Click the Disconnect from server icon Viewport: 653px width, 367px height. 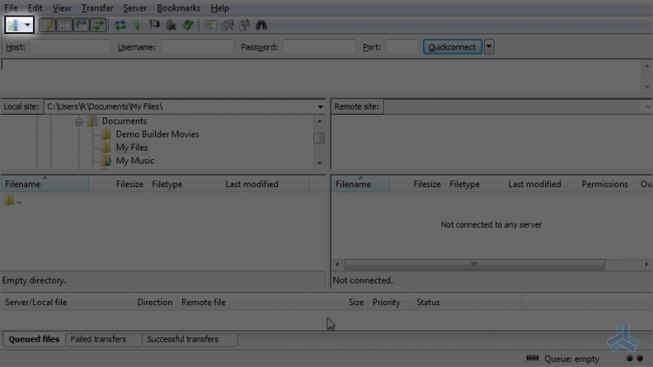[x=172, y=25]
